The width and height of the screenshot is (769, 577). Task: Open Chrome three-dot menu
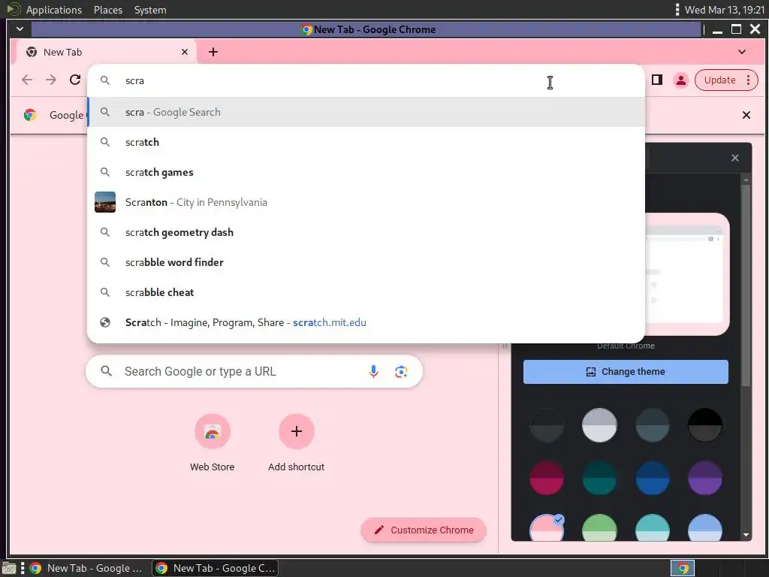pyautogui.click(x=749, y=80)
